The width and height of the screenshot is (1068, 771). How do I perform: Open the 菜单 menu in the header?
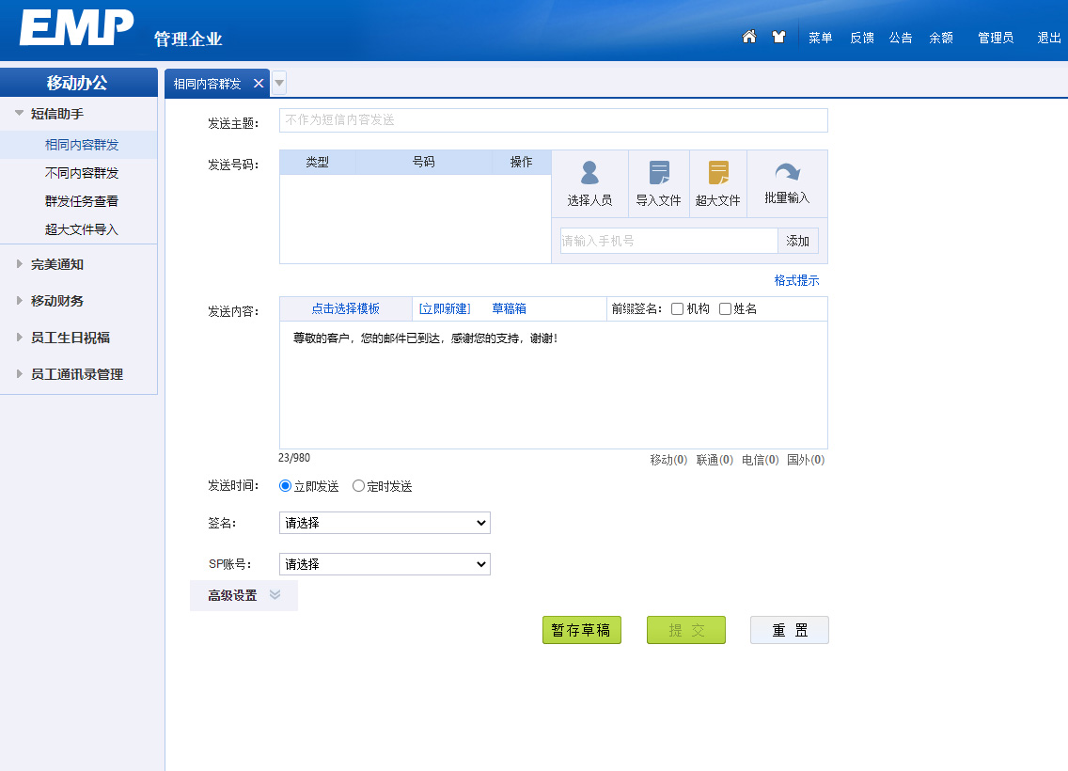[819, 38]
